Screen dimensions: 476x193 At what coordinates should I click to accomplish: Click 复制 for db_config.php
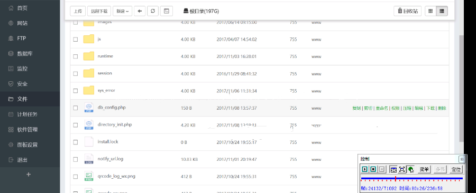pyautogui.click(x=356, y=108)
